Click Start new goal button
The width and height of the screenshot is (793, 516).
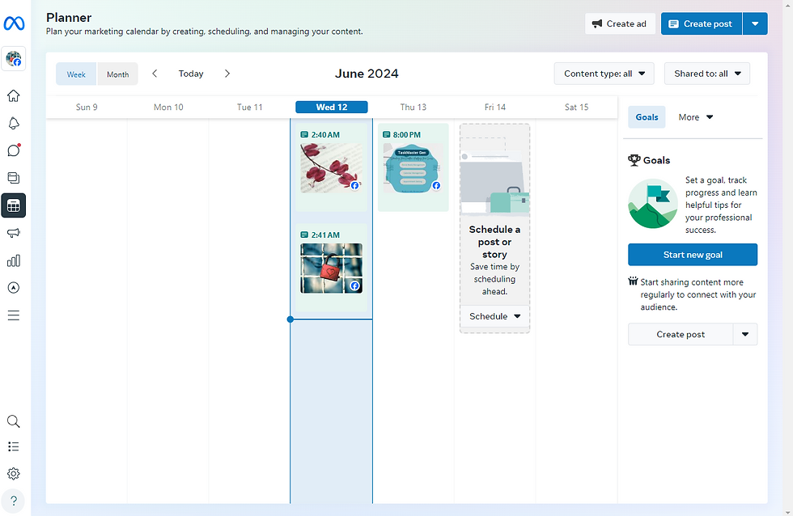tap(693, 255)
